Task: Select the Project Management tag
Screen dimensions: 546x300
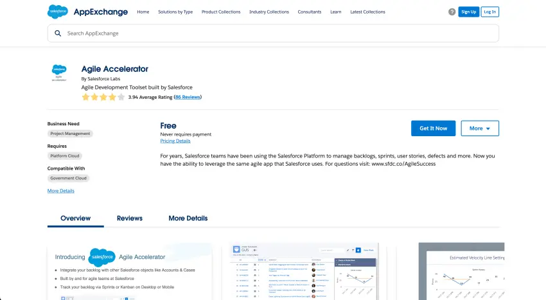Action: (70, 134)
